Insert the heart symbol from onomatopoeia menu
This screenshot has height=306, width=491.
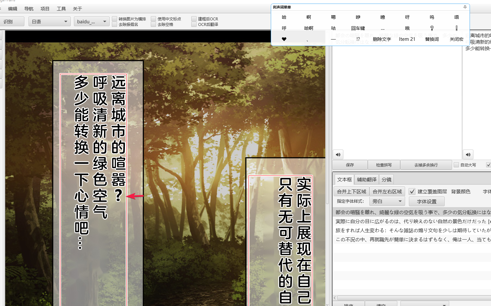tap(284, 39)
